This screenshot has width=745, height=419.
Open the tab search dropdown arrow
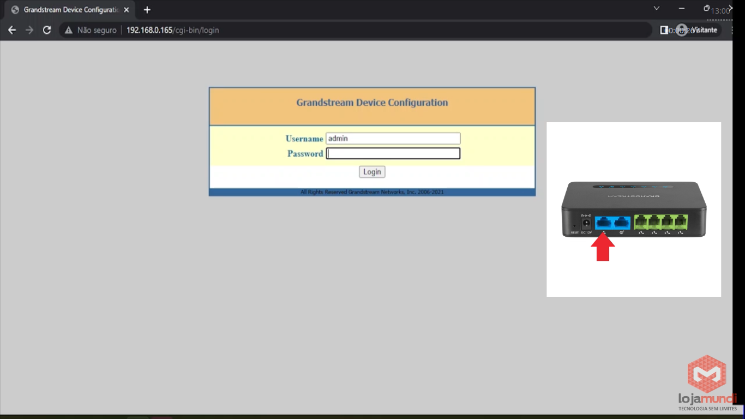[657, 8]
